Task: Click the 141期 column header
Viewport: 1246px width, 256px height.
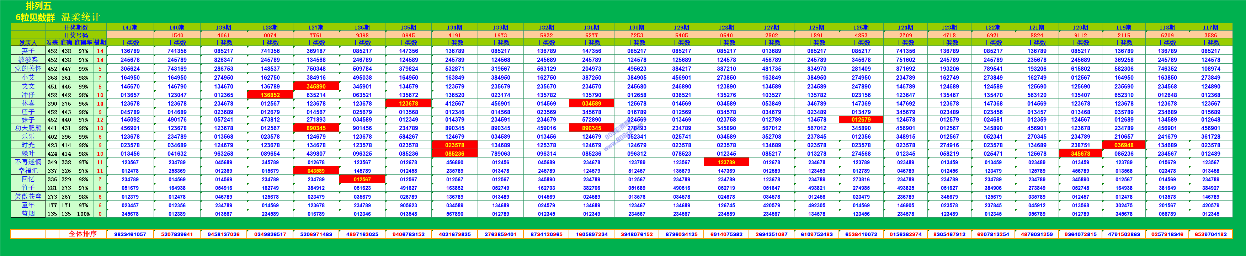Action: click(x=130, y=28)
